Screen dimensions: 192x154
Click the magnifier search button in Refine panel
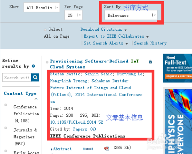(x=35, y=77)
